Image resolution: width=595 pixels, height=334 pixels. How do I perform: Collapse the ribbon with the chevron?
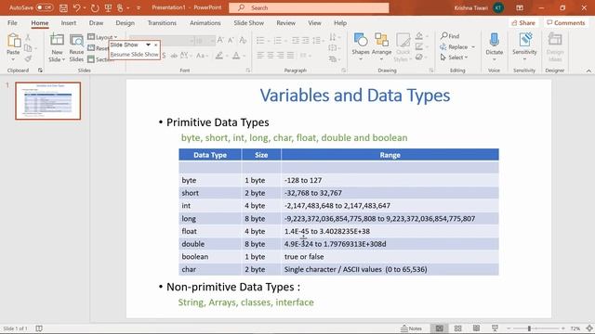coord(588,71)
